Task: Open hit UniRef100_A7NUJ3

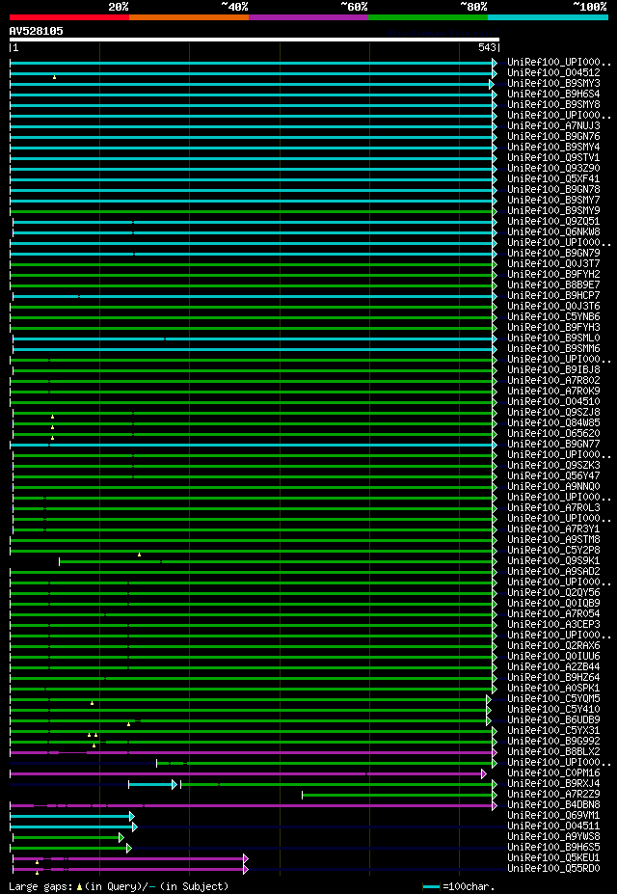Action: point(553,126)
